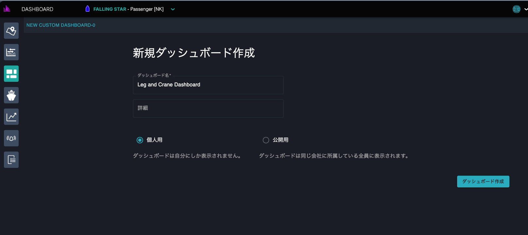The height and width of the screenshot is (235, 528).
Task: Expand the vessel selector chevron
Action: pyautogui.click(x=173, y=9)
